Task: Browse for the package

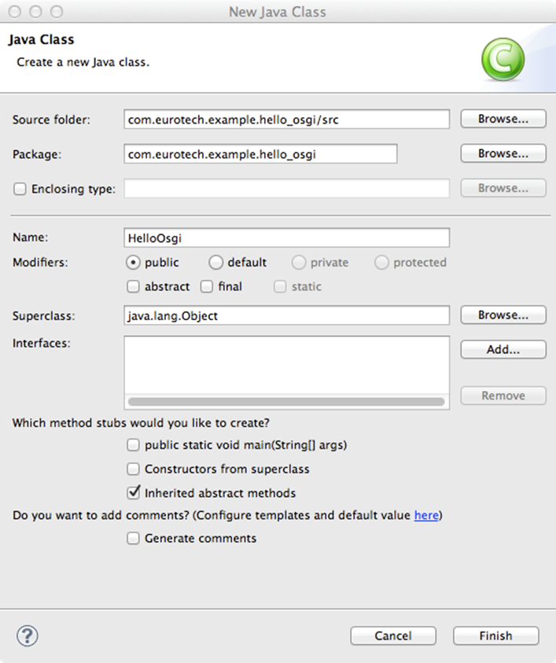Action: coord(503,153)
